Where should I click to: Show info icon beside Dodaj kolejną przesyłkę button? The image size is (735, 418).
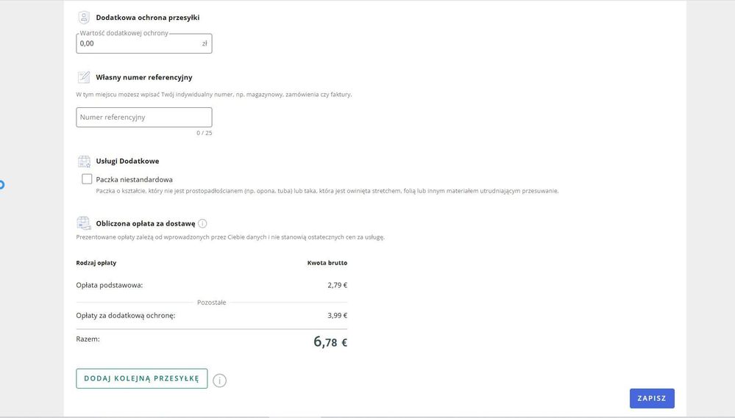point(219,381)
